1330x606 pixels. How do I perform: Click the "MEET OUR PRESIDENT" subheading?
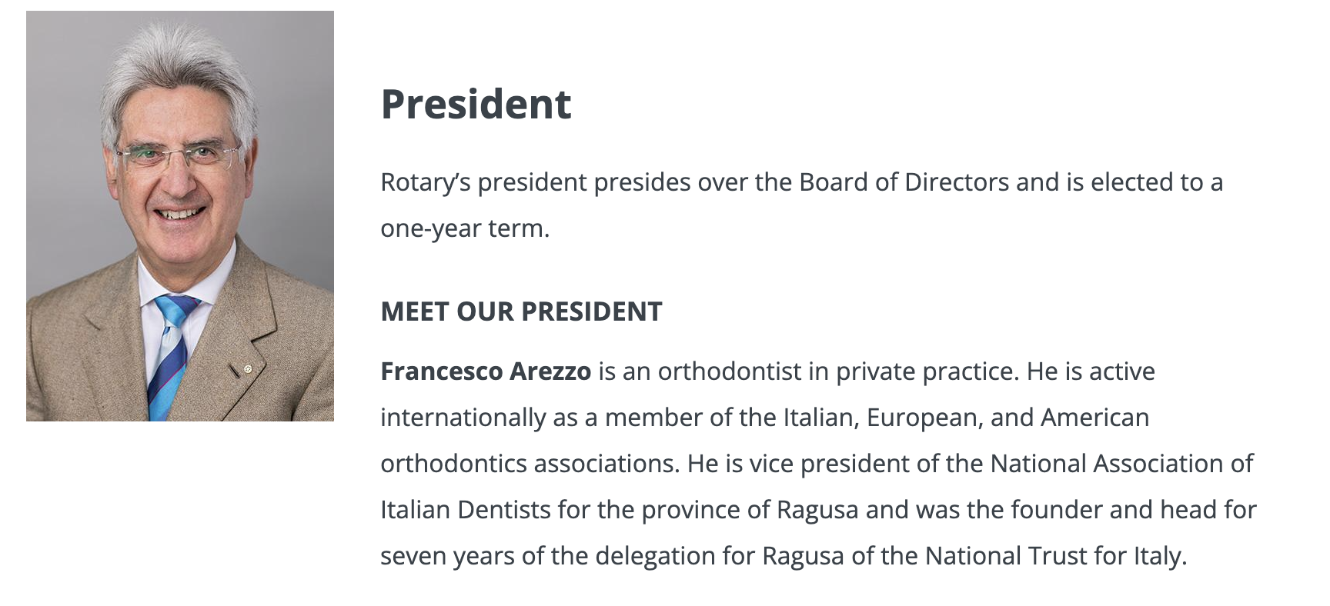pyautogui.click(x=521, y=311)
